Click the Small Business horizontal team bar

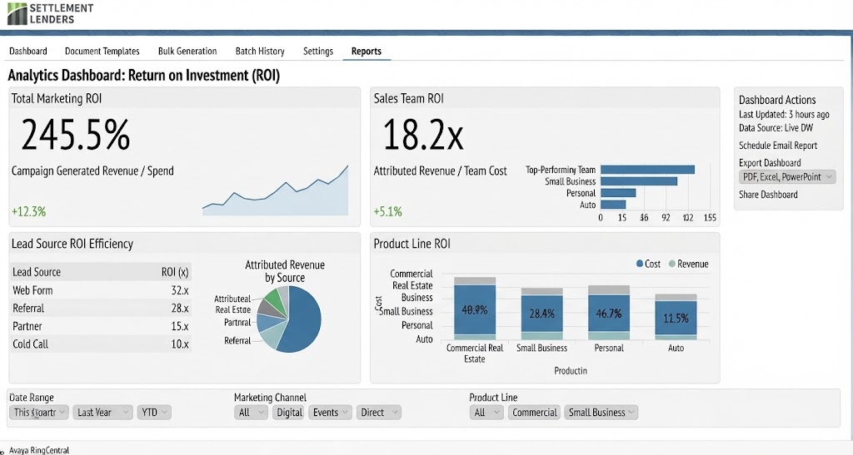(639, 181)
